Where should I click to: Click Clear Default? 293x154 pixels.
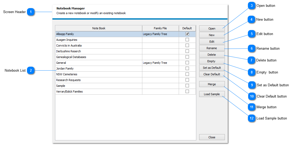(x=212, y=74)
